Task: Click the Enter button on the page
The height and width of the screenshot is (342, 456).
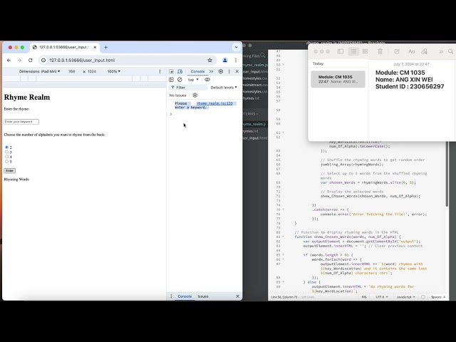Action: pos(9,171)
